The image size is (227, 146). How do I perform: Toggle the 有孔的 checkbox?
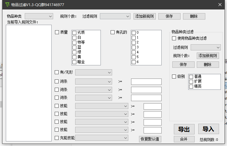[113, 32]
